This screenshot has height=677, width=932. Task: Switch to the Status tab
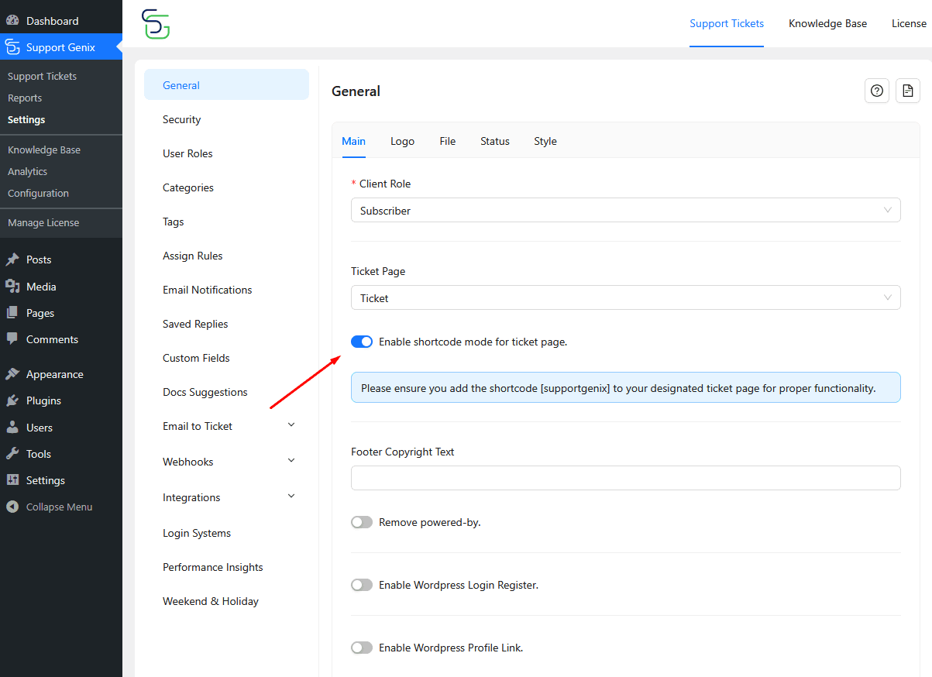click(x=495, y=141)
